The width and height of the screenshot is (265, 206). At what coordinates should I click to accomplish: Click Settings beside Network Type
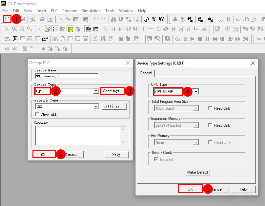click(x=114, y=106)
